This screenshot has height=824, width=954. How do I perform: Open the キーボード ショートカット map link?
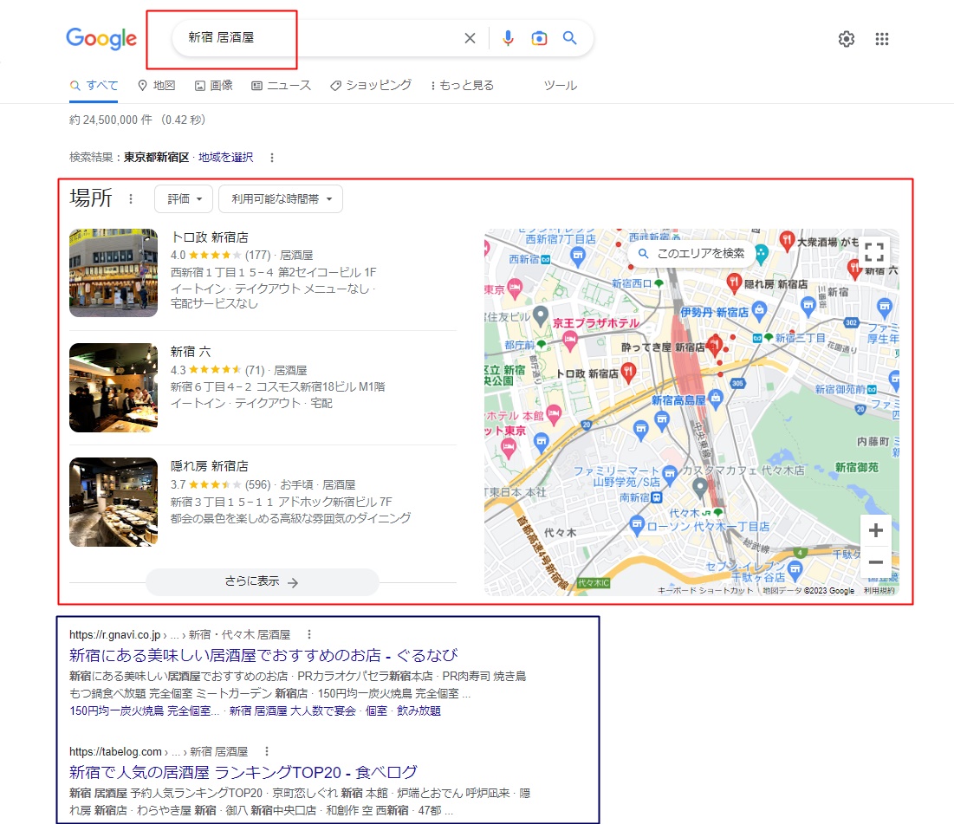(x=705, y=590)
